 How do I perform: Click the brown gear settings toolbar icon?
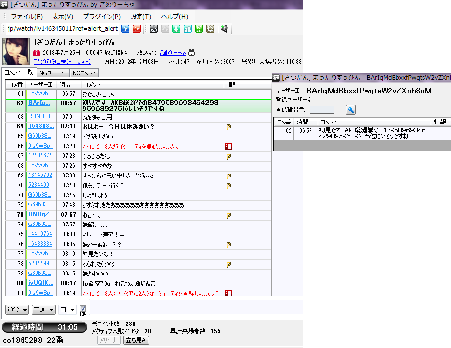pos(210,29)
